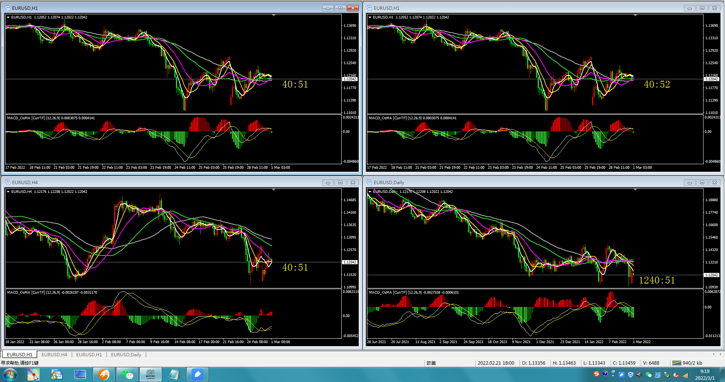The width and height of the screenshot is (725, 382).
Task: Open the WeChat taskbar button
Action: point(127,374)
